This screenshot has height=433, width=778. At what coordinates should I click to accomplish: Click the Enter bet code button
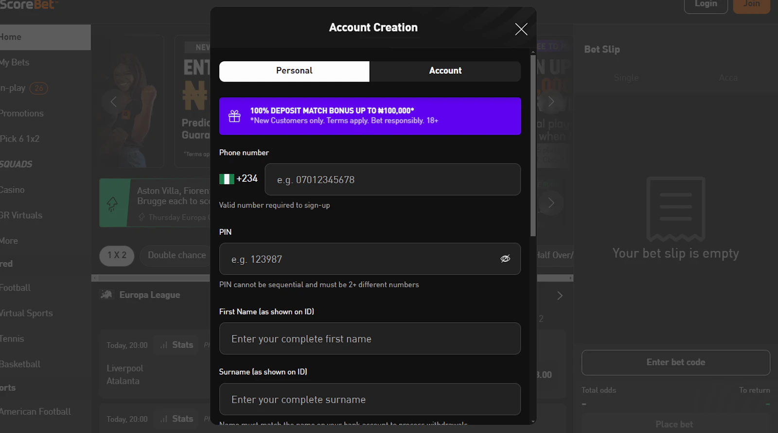(x=675, y=363)
